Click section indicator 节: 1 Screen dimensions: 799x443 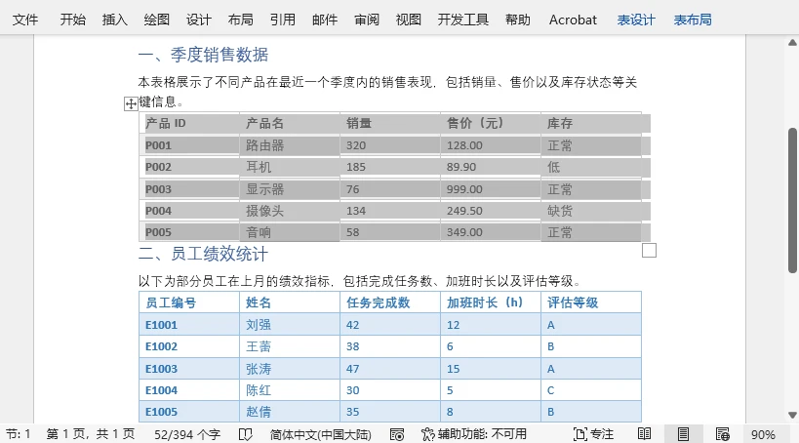(19, 434)
